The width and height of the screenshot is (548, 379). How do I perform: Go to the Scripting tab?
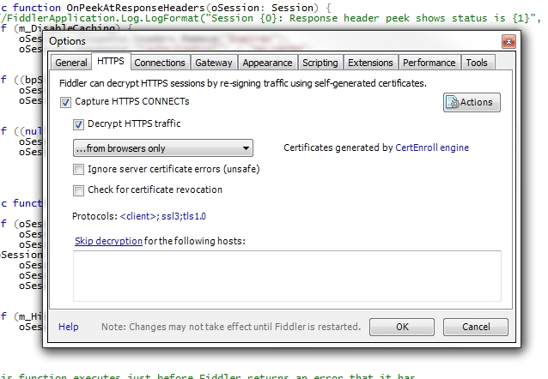(x=320, y=63)
